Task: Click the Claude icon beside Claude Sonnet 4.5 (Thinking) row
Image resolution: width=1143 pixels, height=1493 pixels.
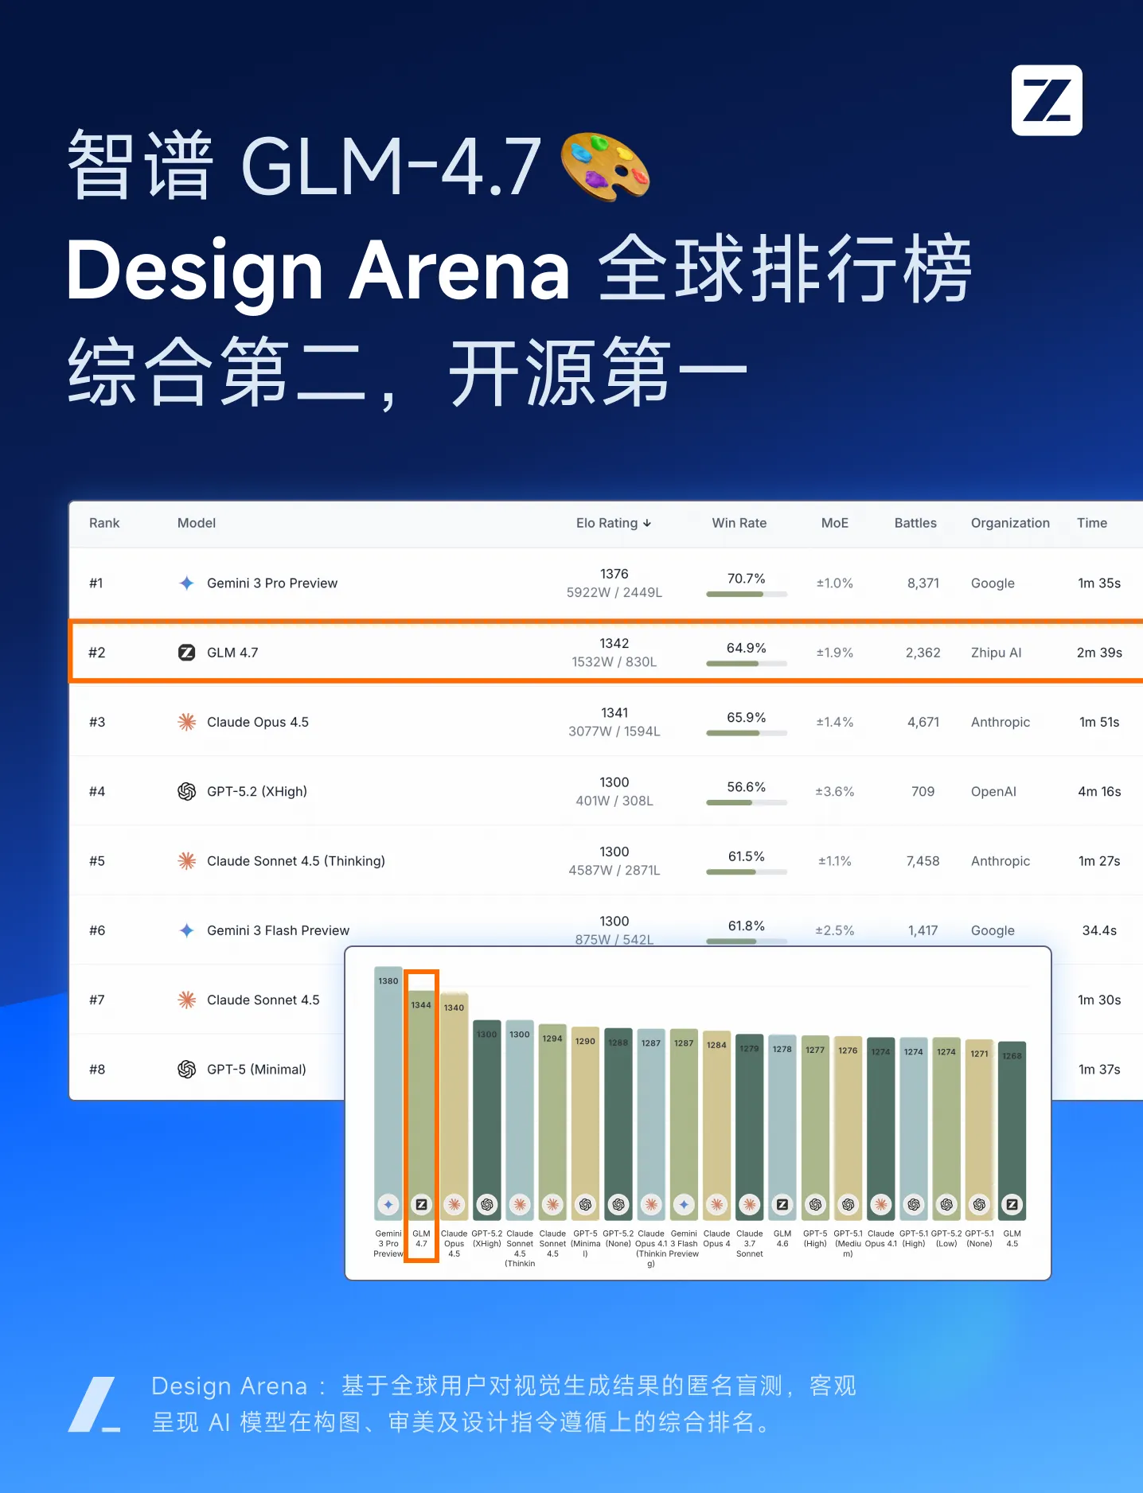Action: click(186, 860)
